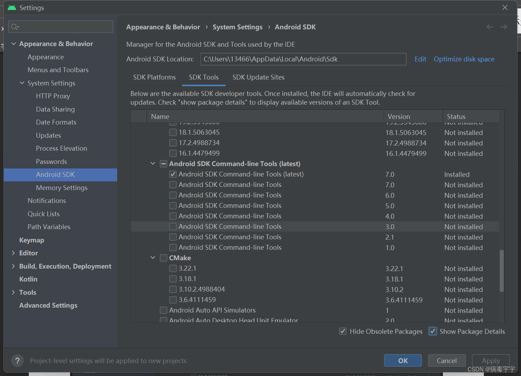Open the Updates settings page
Screen dimensions: 521x376
48,135
